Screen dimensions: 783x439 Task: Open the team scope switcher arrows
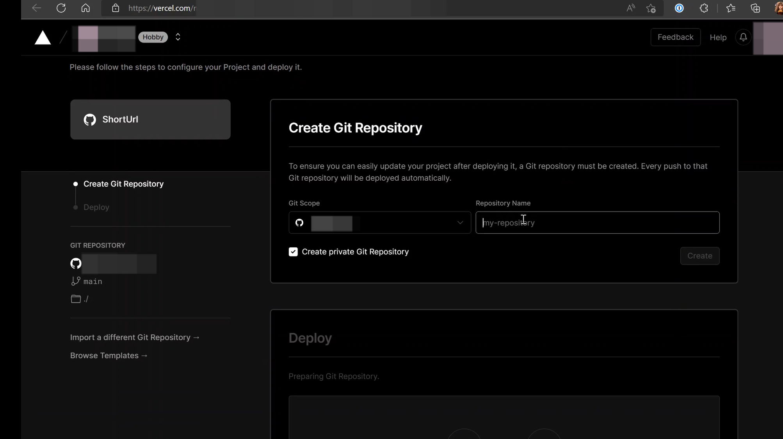click(178, 37)
